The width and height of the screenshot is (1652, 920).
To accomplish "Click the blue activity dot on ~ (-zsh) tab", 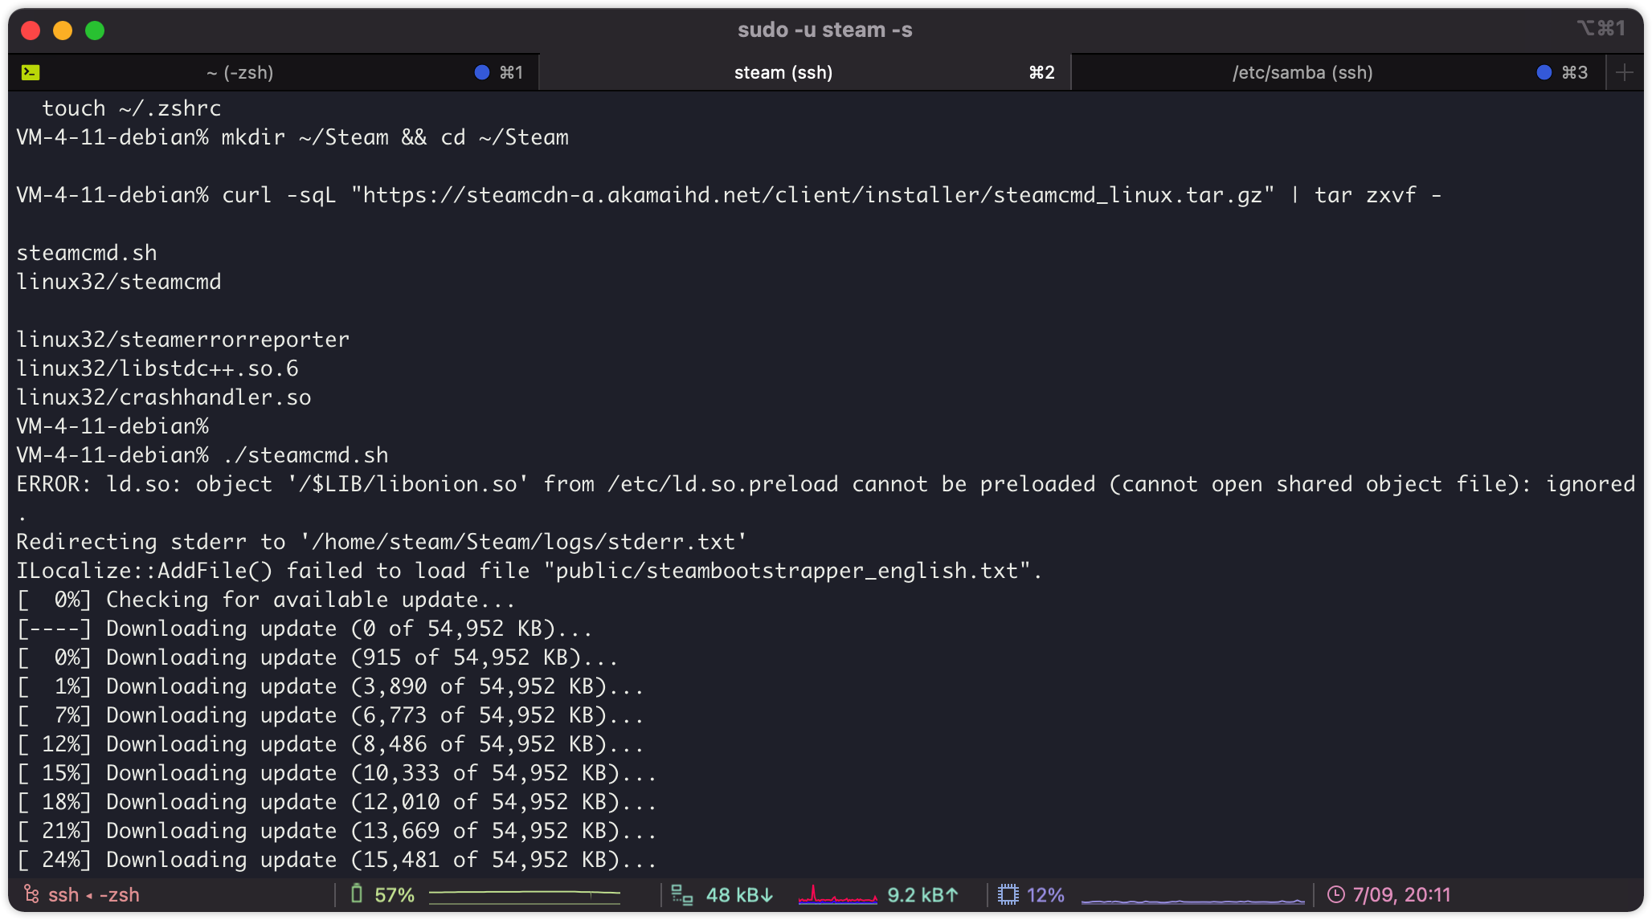I will (482, 72).
